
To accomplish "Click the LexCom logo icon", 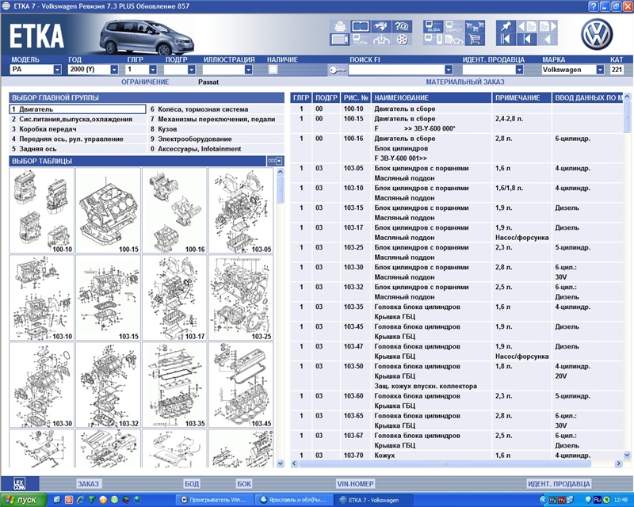I will click(19, 483).
